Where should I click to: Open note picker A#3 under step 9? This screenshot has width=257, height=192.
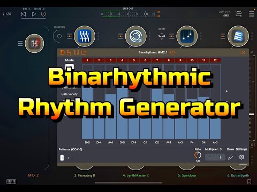click(180, 142)
